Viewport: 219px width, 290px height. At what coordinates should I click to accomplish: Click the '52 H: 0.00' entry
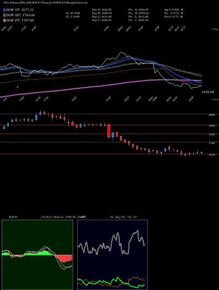click(72, 13)
